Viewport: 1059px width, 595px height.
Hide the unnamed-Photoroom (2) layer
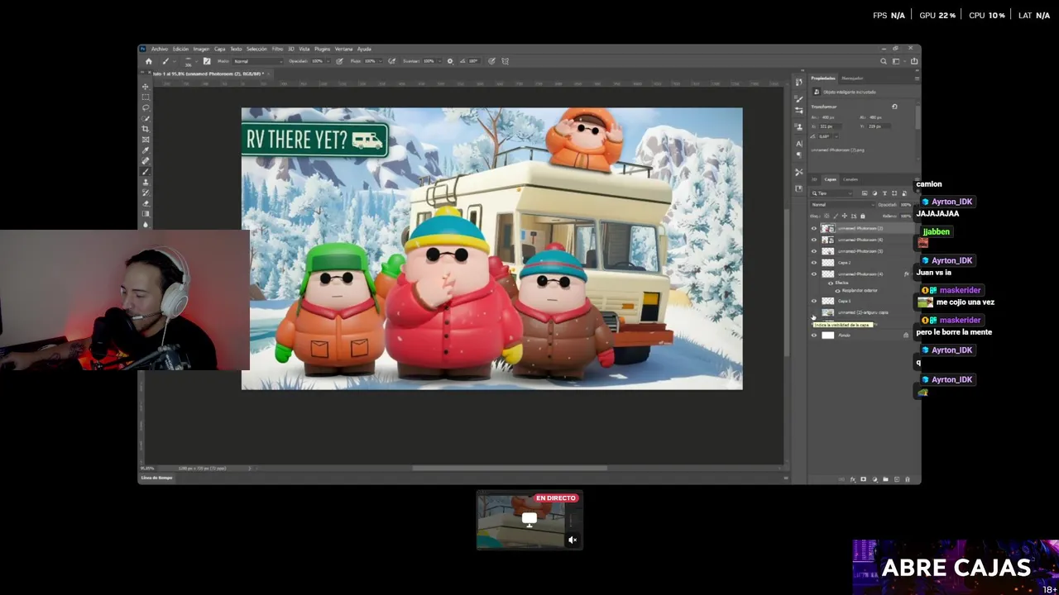pyautogui.click(x=813, y=228)
